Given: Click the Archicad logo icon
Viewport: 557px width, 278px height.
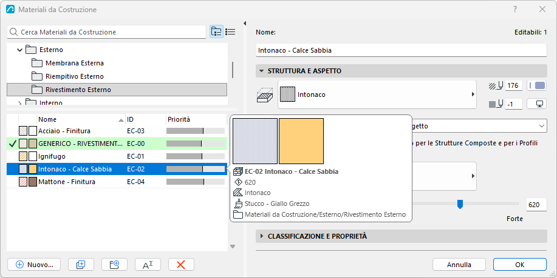Looking at the screenshot, I should 10,10.
